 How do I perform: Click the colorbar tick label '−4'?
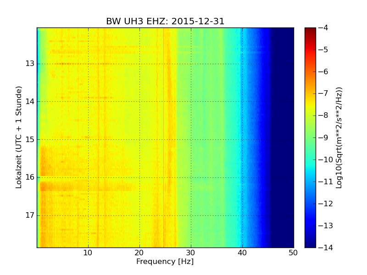[x=323, y=27]
